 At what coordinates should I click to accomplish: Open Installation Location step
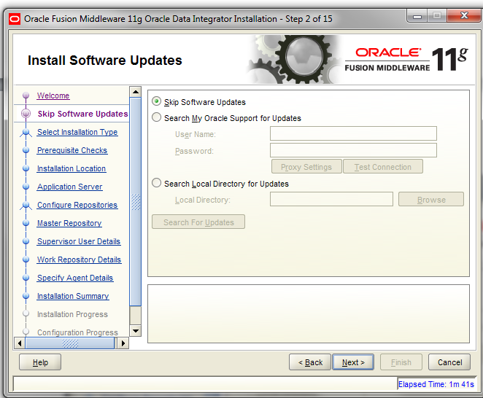[x=72, y=168]
